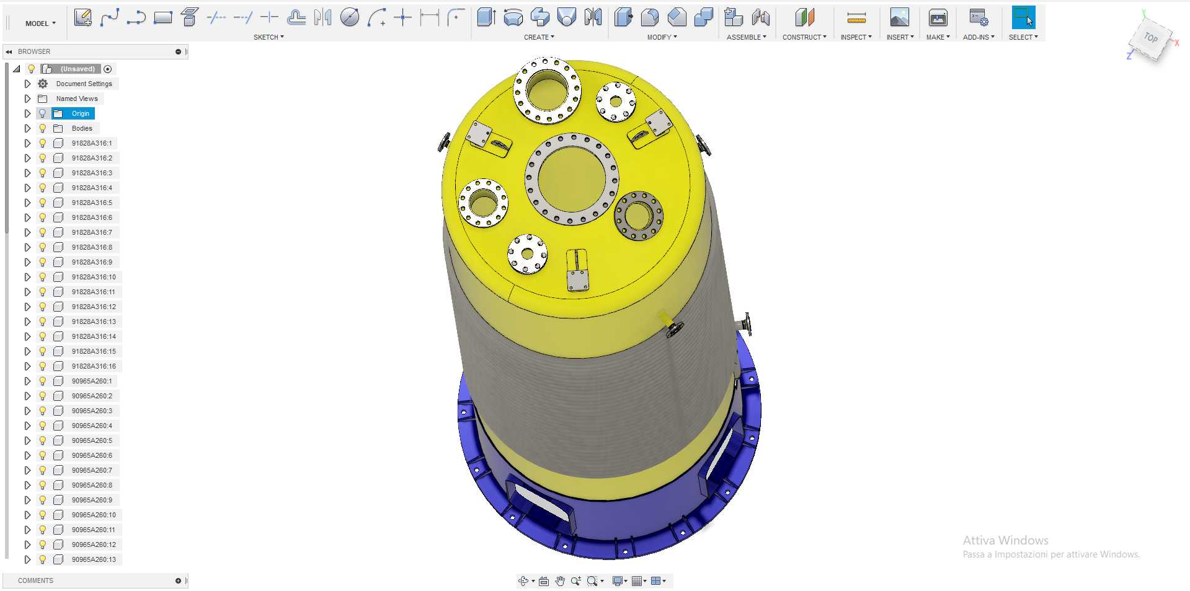Click the Offset Plane construct icon

(x=804, y=17)
